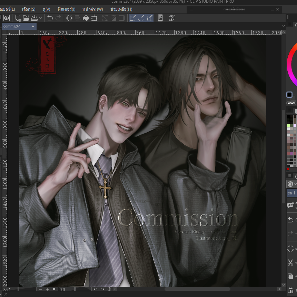The height and width of the screenshot is (297, 297).
Task: Fill with paint bucket icon
Action: click(86, 18)
